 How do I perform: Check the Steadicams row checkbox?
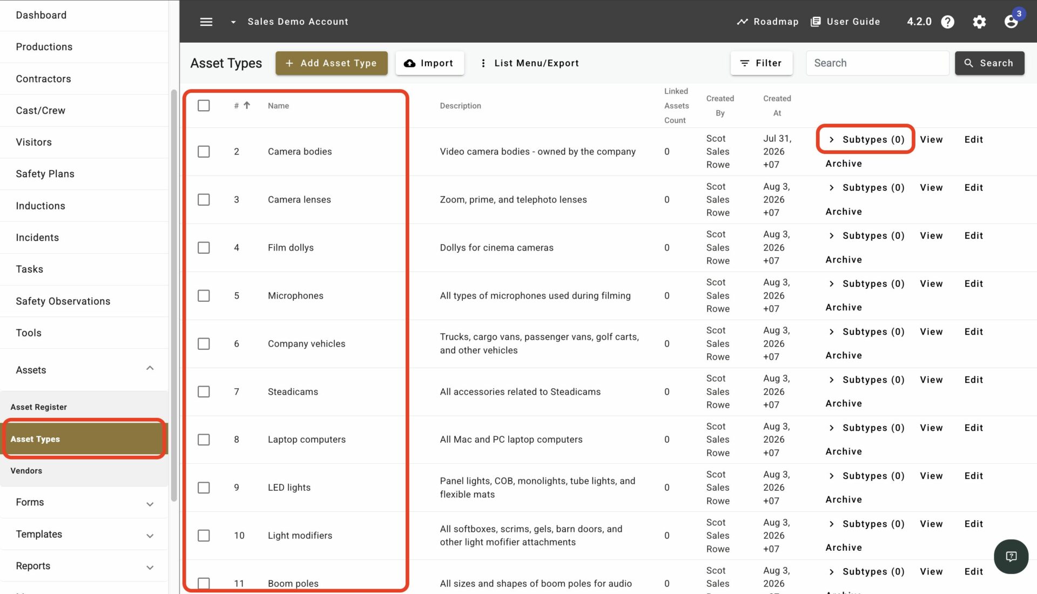(204, 391)
